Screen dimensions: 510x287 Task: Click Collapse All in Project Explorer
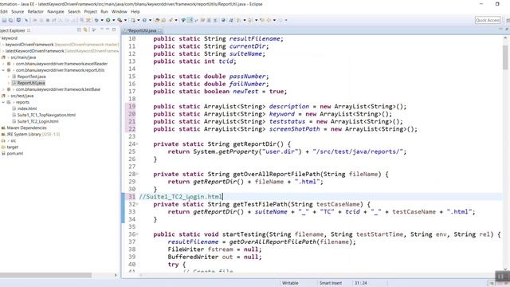click(x=79, y=30)
